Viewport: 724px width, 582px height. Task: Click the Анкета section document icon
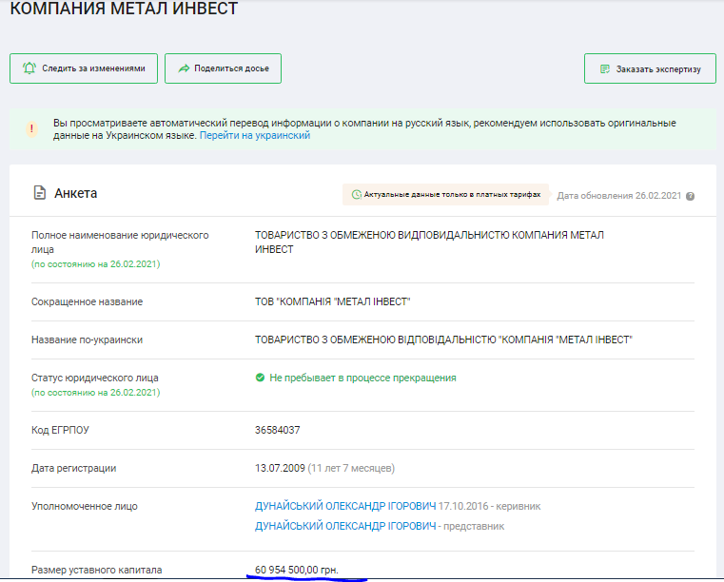40,193
